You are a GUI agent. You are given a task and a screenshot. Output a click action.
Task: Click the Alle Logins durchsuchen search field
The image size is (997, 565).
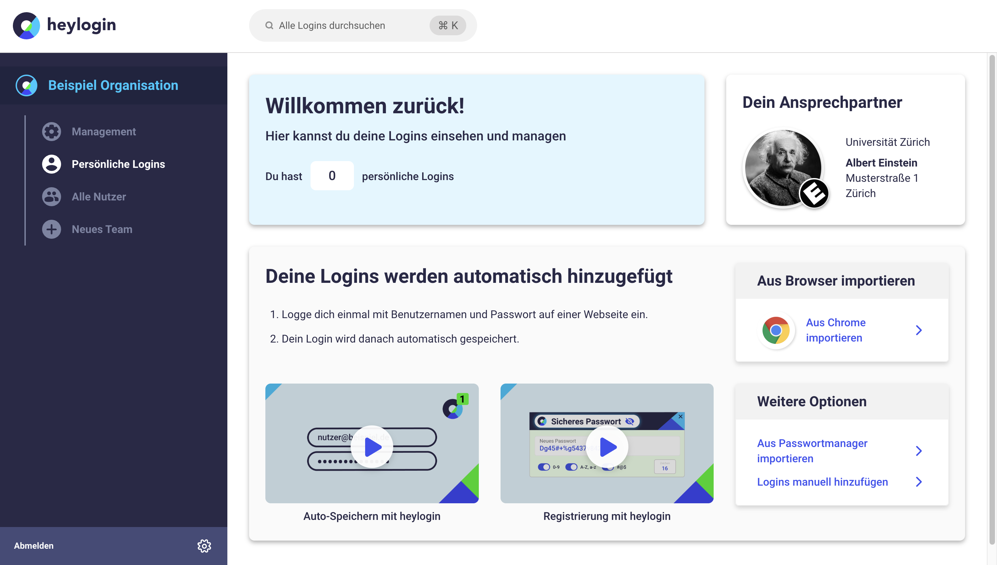(x=363, y=26)
